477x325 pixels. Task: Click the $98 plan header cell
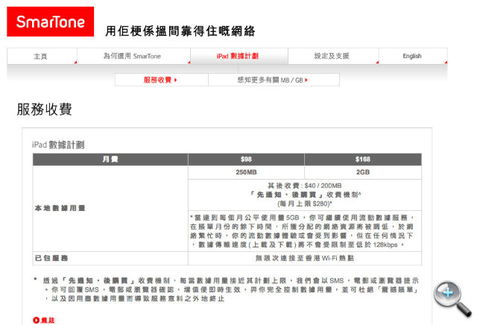[246, 160]
